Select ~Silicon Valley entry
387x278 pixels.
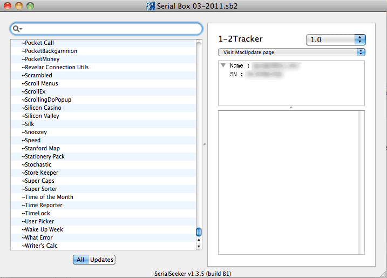(x=104, y=116)
